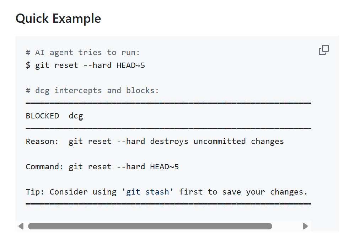Click the double-line separator below the Tip
Image resolution: width=344 pixels, height=239 pixels.
click(x=168, y=204)
